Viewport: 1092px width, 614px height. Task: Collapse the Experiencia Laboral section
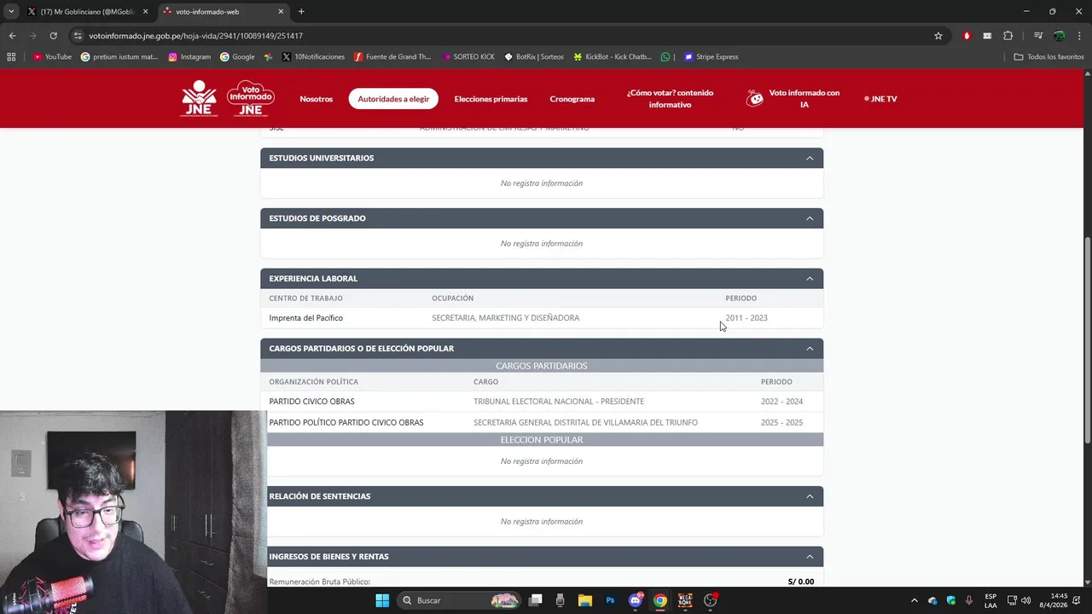tap(810, 279)
